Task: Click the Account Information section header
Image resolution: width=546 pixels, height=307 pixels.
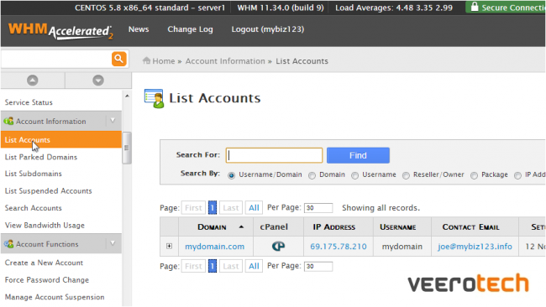Action: point(61,121)
